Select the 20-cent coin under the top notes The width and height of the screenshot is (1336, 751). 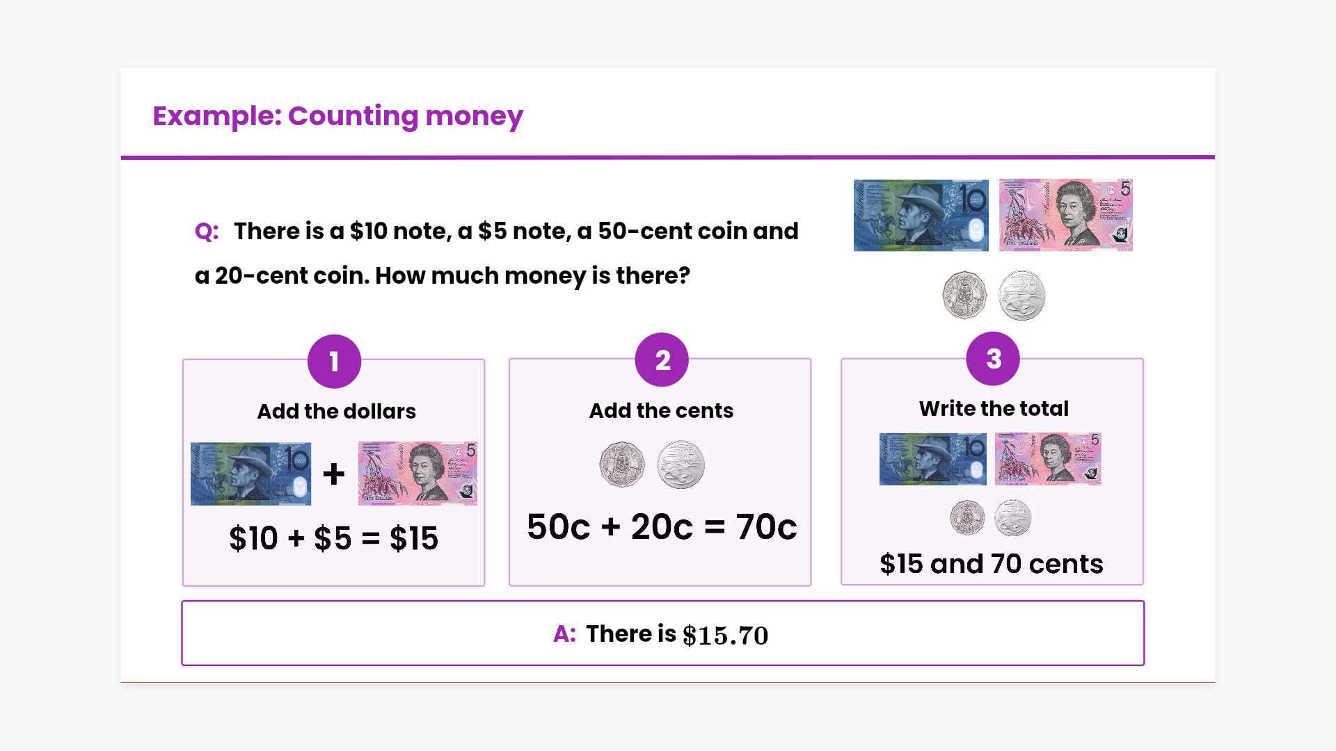[x=1021, y=296]
